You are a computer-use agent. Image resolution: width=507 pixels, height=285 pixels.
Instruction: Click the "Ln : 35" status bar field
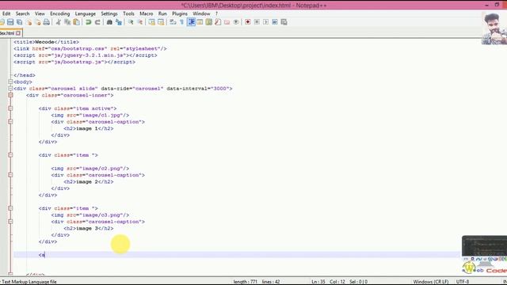coord(318,282)
